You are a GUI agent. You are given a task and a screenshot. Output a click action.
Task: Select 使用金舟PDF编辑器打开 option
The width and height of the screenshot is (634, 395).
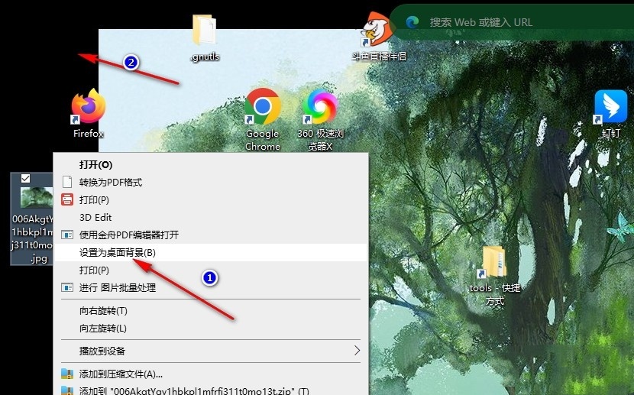tap(128, 235)
